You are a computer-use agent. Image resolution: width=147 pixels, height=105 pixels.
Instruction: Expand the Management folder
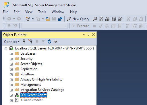(11, 85)
